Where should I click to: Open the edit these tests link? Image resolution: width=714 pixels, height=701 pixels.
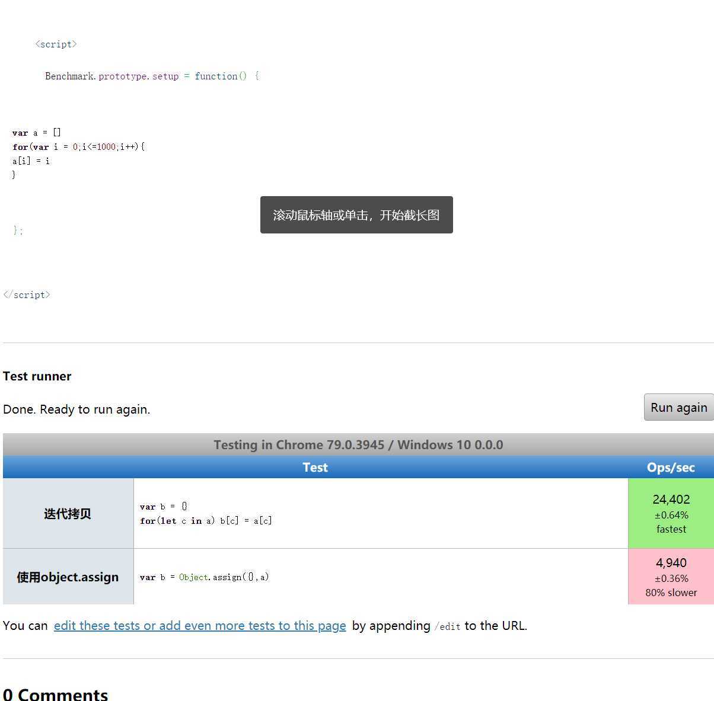tap(200, 626)
